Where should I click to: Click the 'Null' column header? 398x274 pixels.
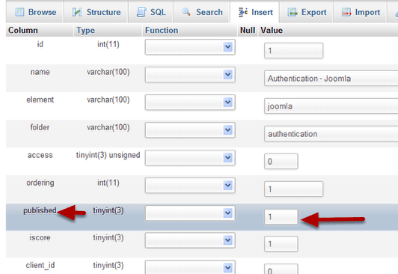[248, 30]
